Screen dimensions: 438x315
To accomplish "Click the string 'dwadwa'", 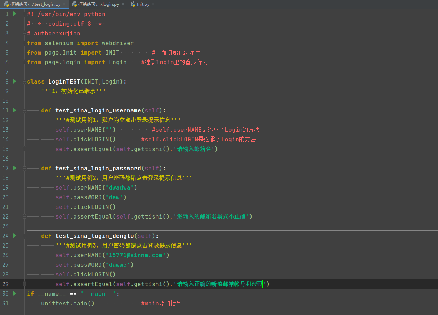I will (120, 188).
